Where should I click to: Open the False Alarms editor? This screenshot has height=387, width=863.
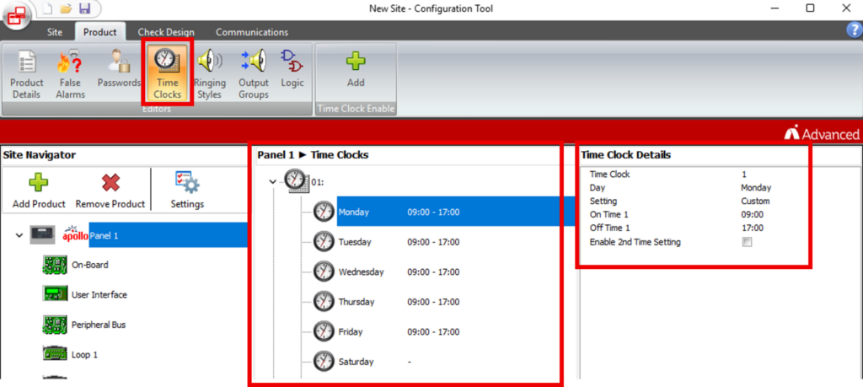tap(71, 74)
